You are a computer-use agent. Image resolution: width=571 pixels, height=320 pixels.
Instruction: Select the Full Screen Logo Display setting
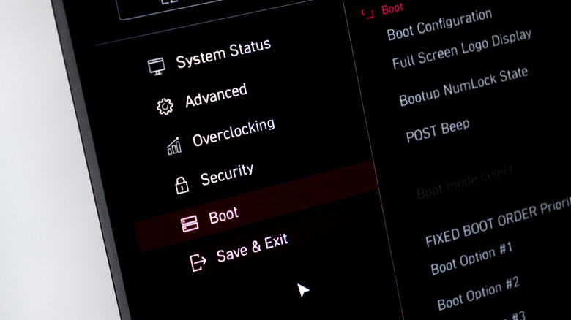[x=462, y=50]
